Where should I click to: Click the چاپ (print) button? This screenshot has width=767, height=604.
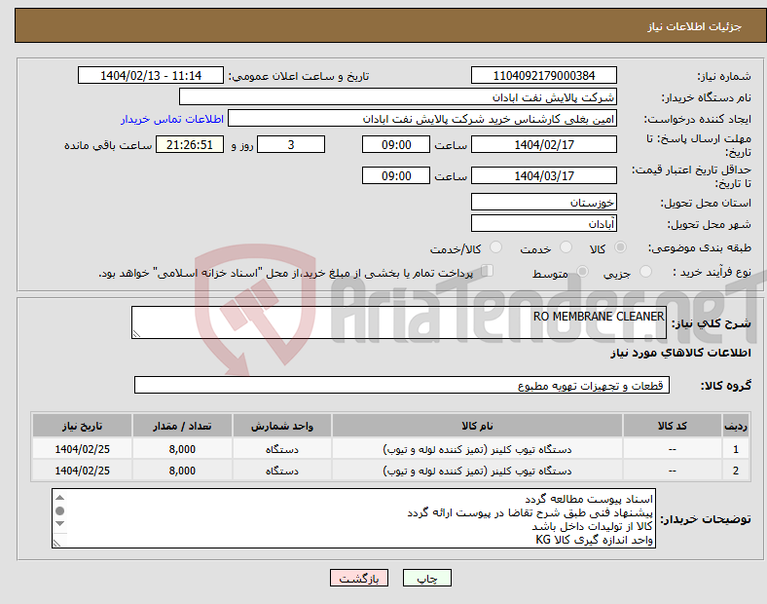click(426, 578)
